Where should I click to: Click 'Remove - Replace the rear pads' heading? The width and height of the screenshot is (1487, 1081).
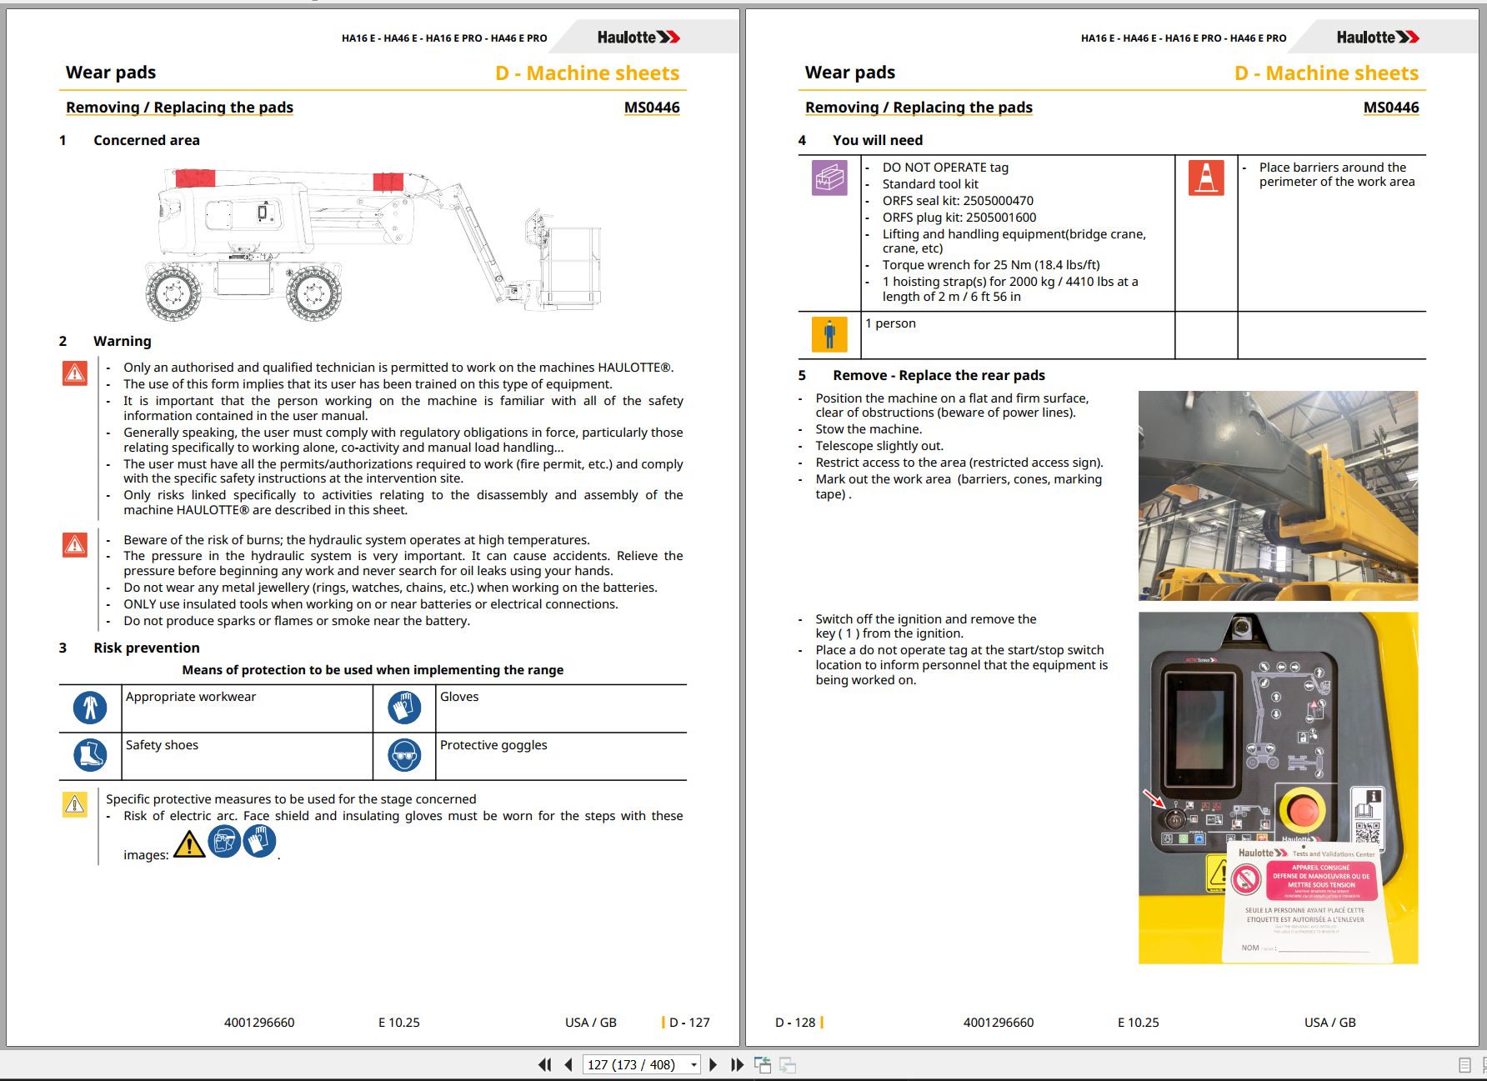coord(939,375)
